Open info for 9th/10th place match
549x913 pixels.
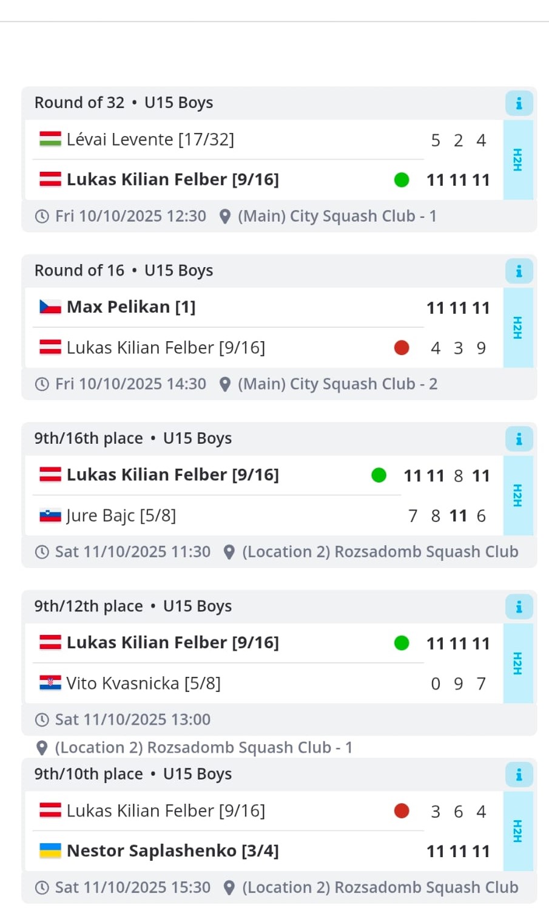point(519,775)
